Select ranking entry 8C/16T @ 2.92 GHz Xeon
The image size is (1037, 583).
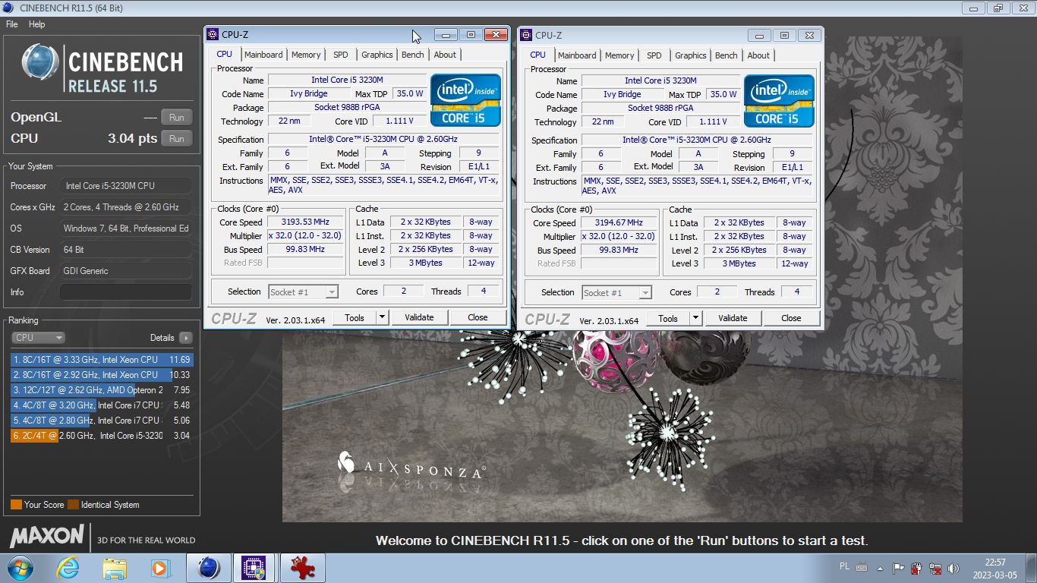[x=102, y=375]
